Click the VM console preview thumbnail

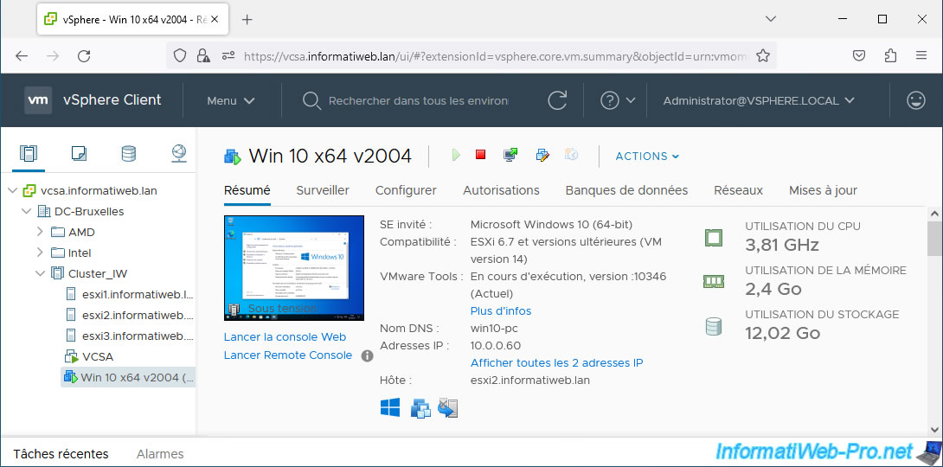click(x=294, y=266)
